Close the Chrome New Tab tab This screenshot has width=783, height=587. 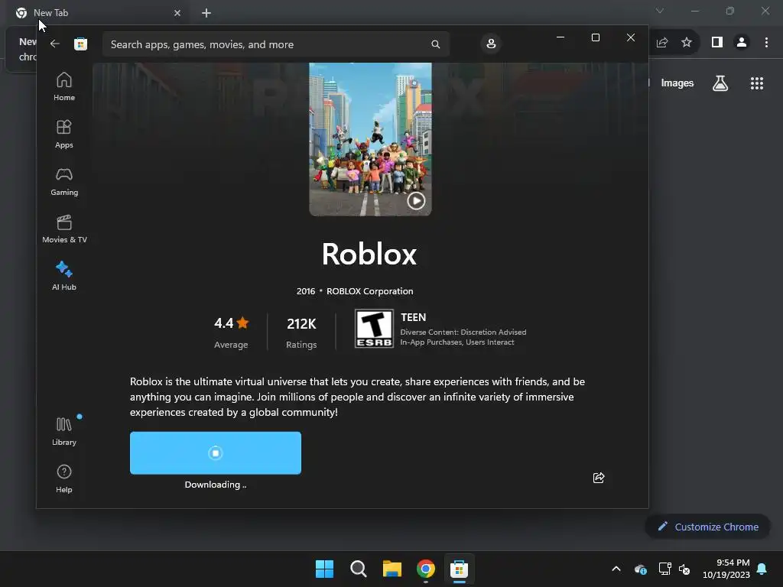tap(177, 13)
